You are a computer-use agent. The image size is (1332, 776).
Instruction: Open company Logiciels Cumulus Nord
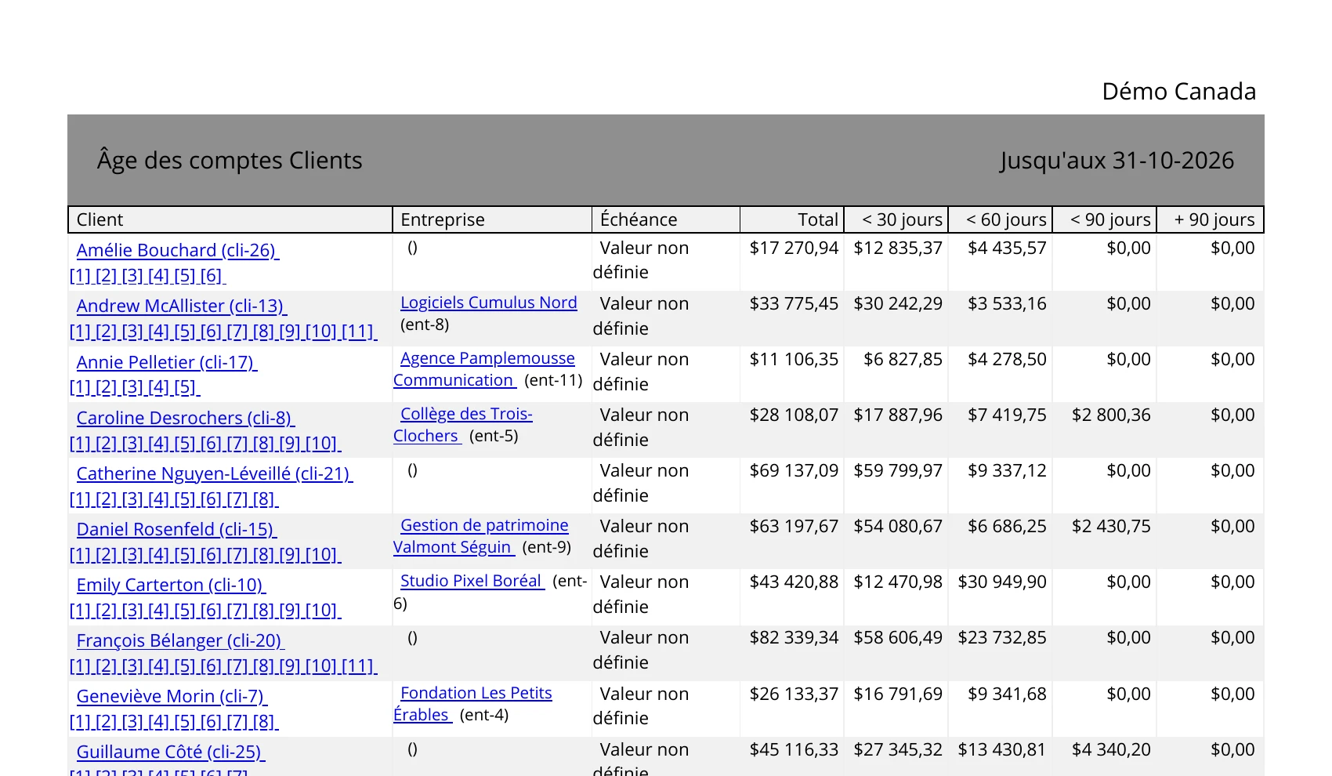pyautogui.click(x=489, y=303)
